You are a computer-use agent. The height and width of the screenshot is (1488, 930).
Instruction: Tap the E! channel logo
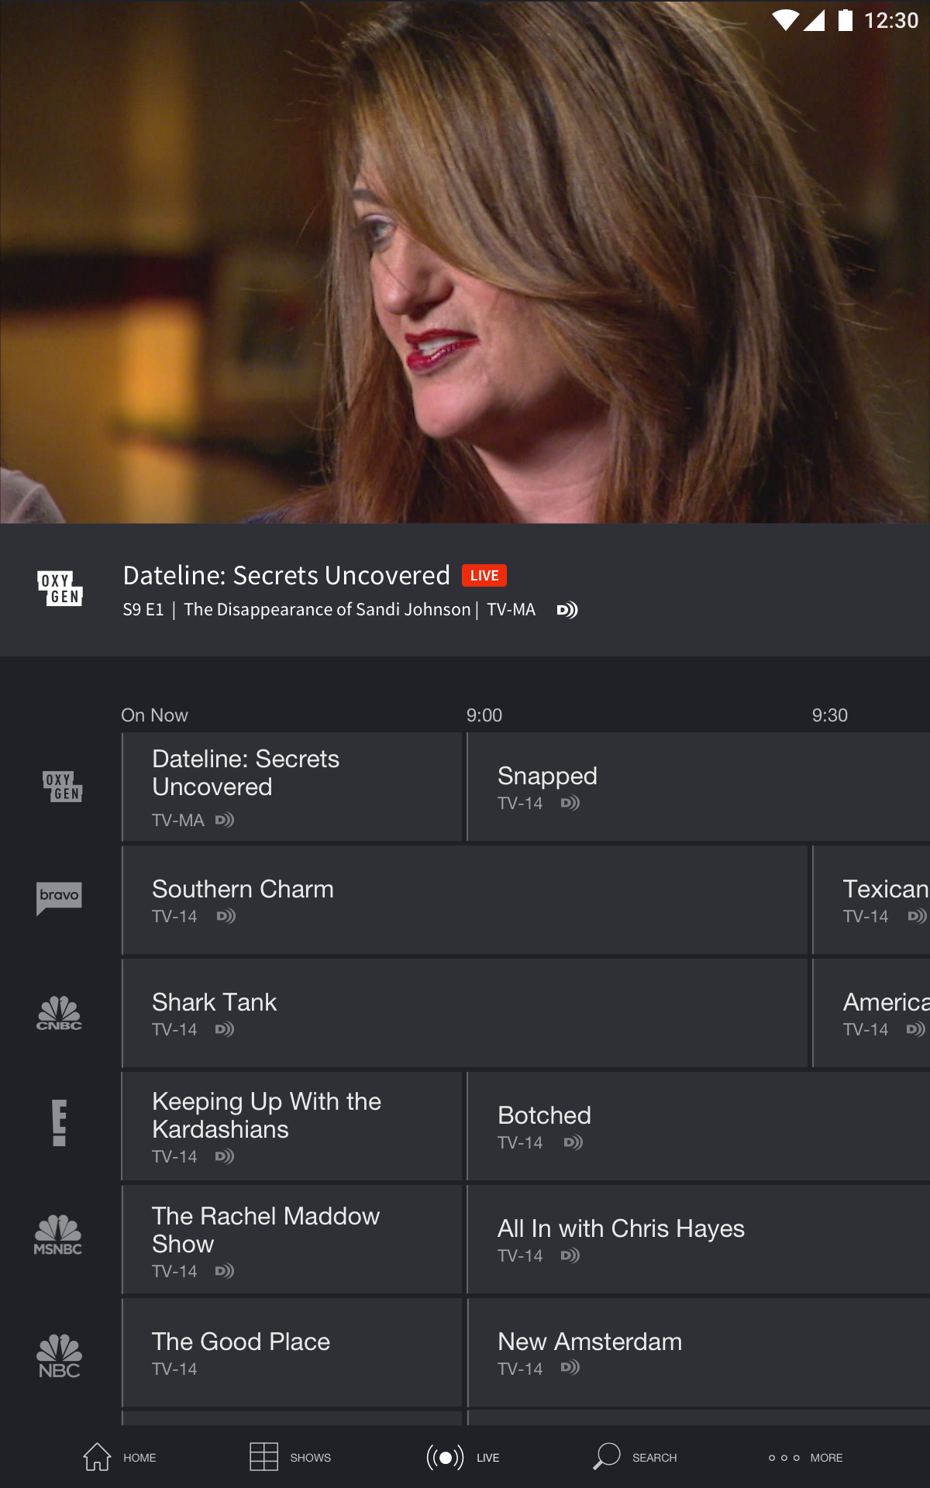click(x=59, y=1122)
